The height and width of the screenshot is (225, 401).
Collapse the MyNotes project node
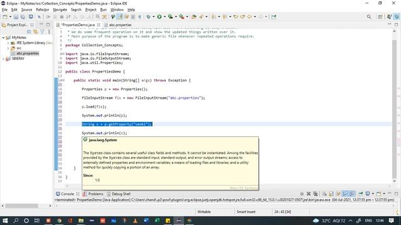pyautogui.click(x=3, y=37)
